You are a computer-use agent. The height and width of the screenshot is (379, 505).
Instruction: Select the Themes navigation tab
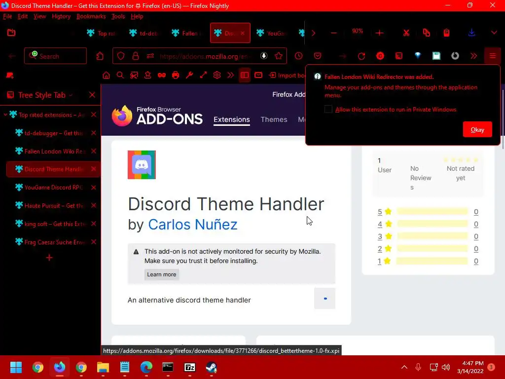pos(274,119)
